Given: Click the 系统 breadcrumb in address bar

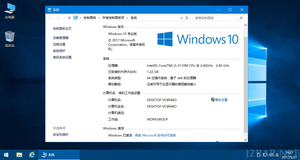Looking at the screenshot, I should pos(134,18).
